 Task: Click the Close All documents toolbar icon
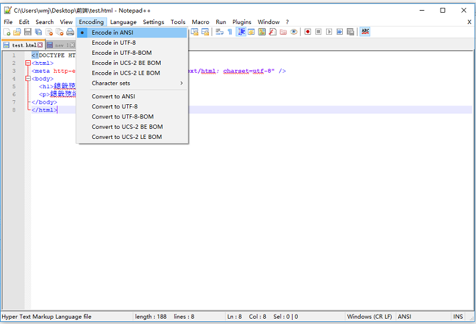pyautogui.click(x=60, y=32)
